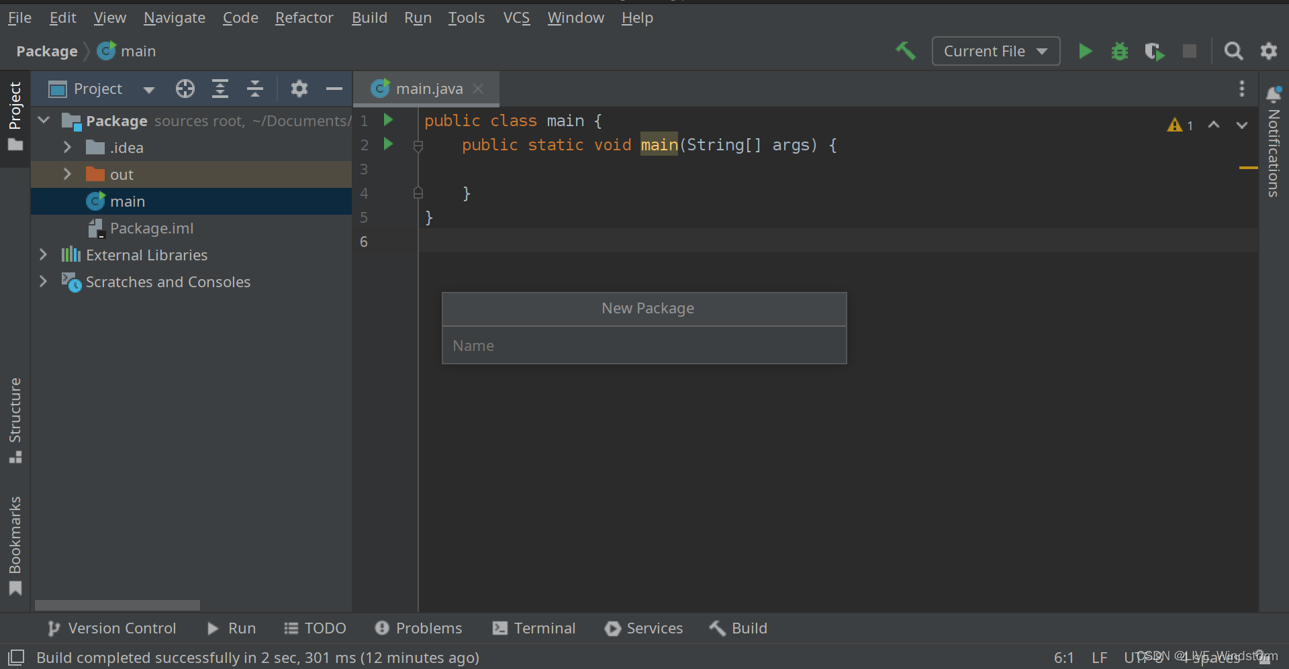Open the Current File run configuration dropdown
This screenshot has width=1289, height=669.
996,51
